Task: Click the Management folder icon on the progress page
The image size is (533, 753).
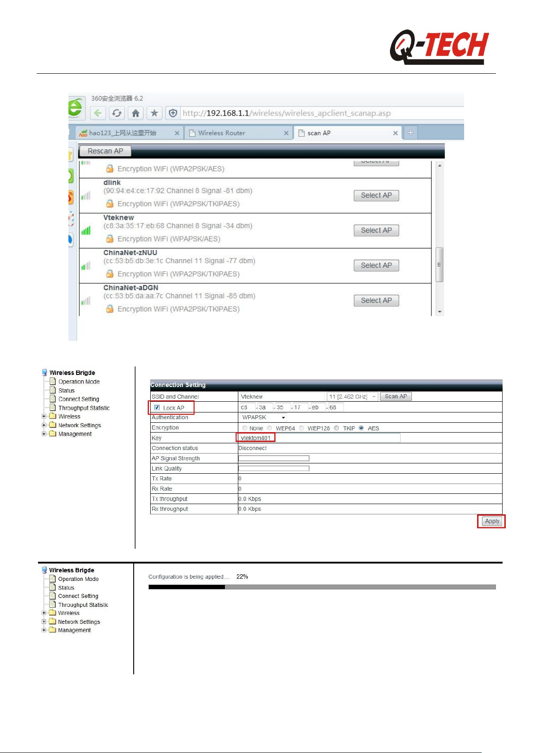Action: pyautogui.click(x=52, y=630)
